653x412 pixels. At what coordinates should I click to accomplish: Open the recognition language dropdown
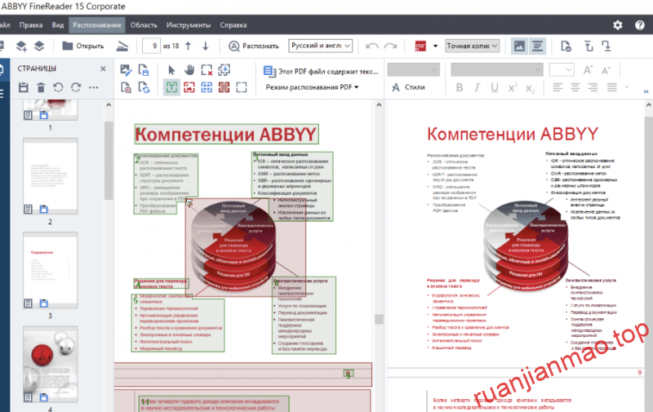[x=321, y=47]
